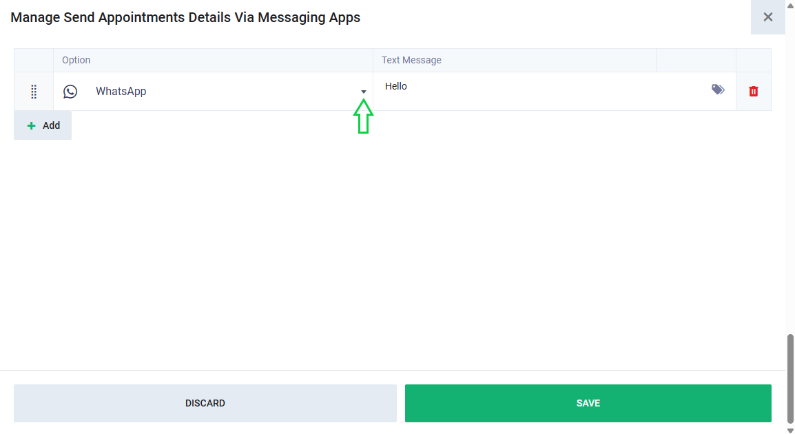This screenshot has height=434, width=795.
Task: Open the tag placeholder icon in Text Message
Action: click(x=718, y=90)
